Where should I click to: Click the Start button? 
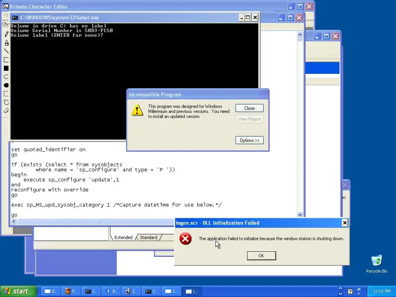pyautogui.click(x=18, y=291)
